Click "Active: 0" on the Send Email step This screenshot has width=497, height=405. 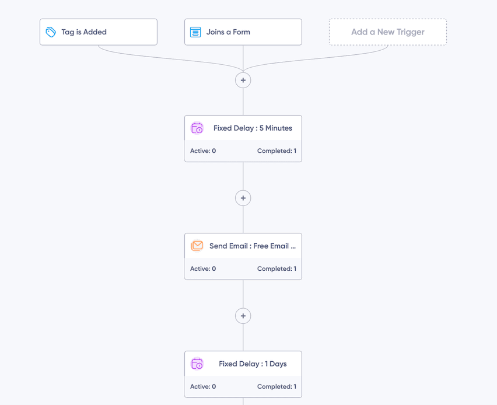(202, 268)
